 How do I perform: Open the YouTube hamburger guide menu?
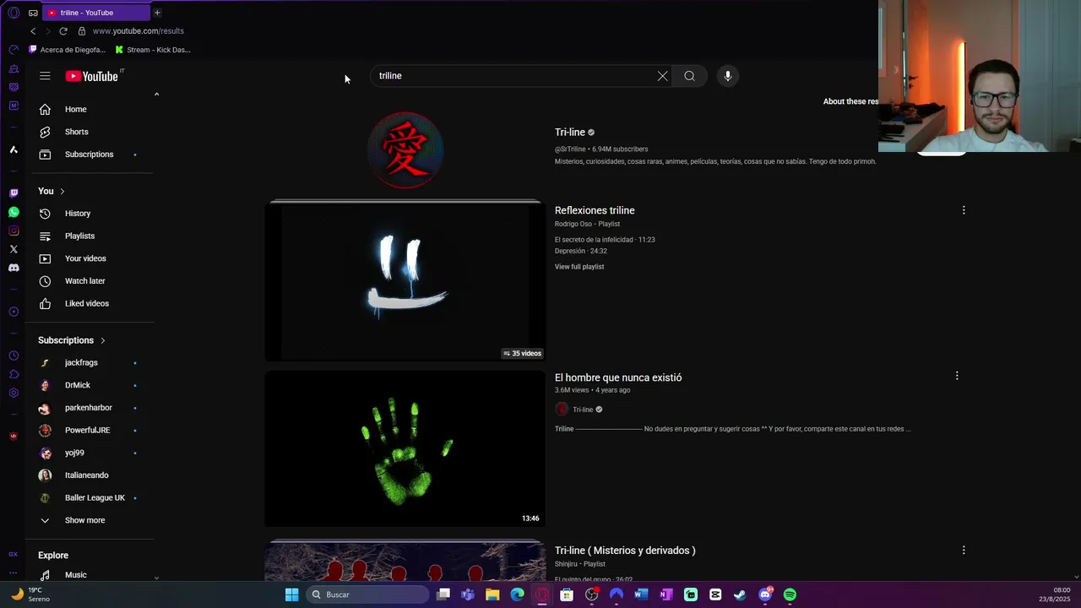pos(45,76)
